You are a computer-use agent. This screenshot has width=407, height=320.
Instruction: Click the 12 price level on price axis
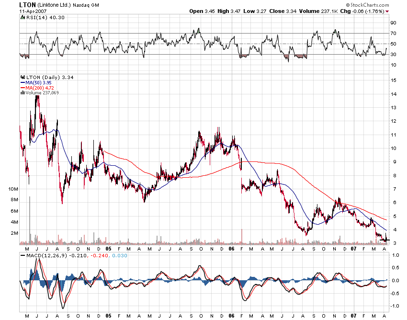(394, 121)
